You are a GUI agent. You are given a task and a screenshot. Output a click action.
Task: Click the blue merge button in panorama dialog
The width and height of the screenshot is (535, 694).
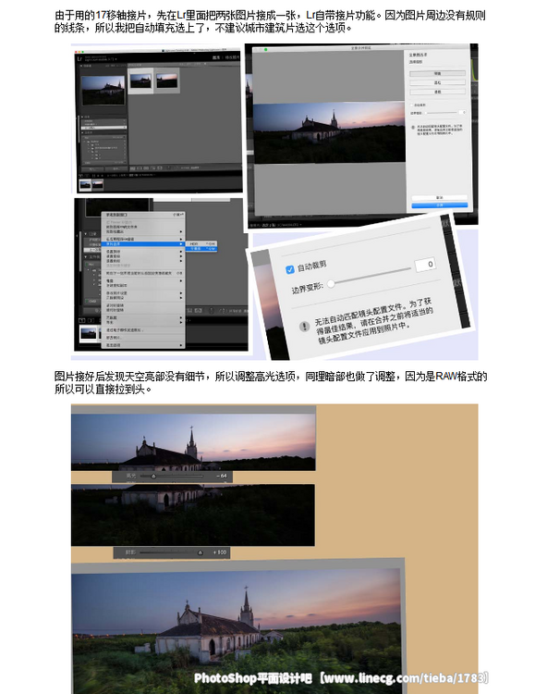[x=439, y=205]
